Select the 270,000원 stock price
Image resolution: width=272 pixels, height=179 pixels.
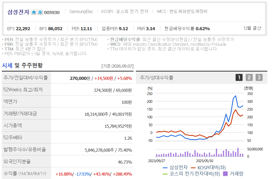[80, 78]
